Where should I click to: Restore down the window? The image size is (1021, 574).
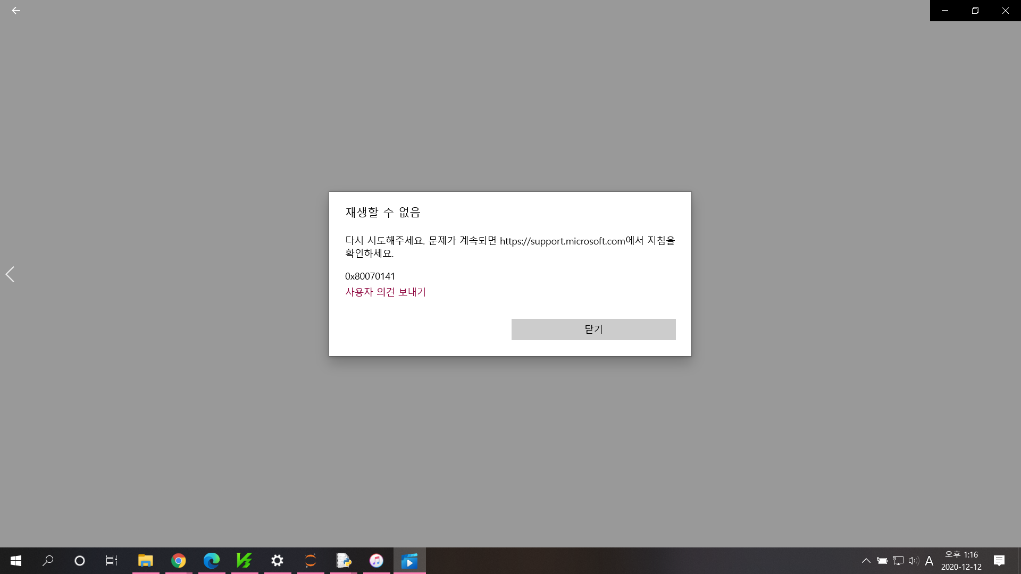975,11
